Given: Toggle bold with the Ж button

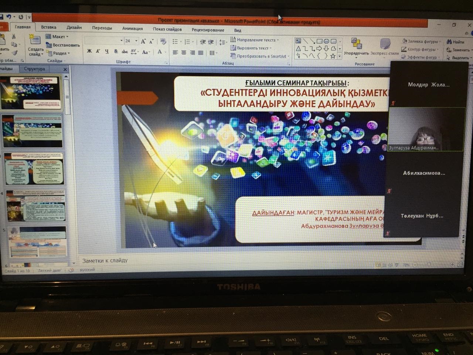Looking at the screenshot, I should [x=89, y=51].
